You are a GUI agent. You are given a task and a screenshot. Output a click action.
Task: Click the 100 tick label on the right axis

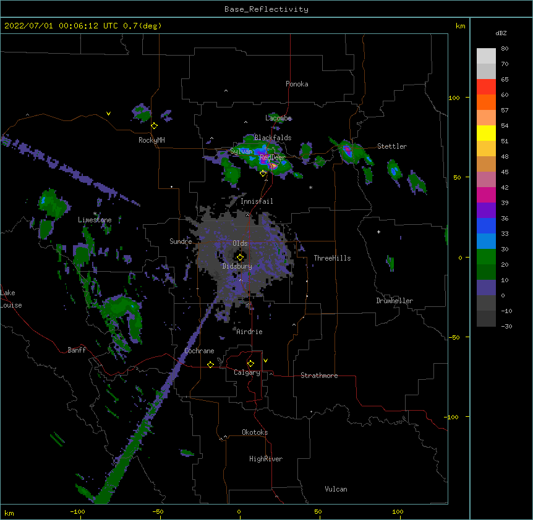coord(454,98)
